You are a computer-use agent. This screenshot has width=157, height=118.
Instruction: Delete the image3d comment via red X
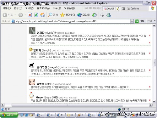click(x=150, y=70)
